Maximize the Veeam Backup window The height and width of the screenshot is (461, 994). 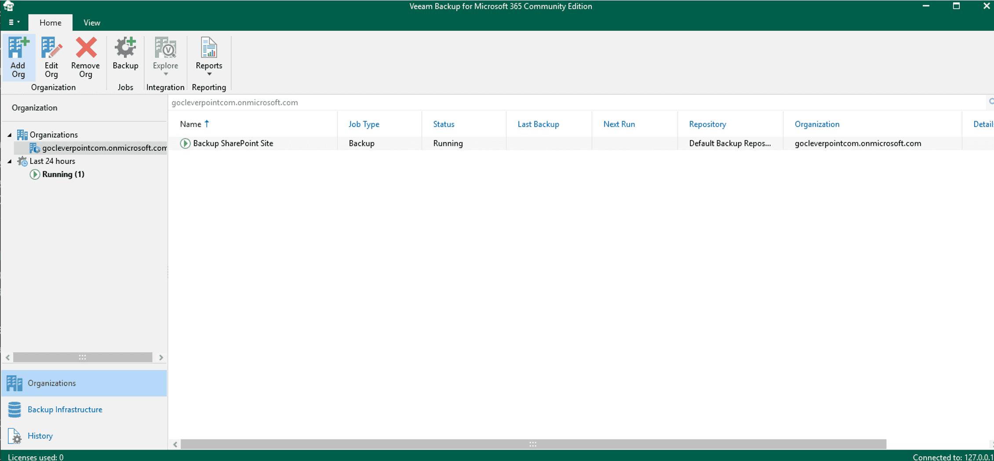point(956,6)
